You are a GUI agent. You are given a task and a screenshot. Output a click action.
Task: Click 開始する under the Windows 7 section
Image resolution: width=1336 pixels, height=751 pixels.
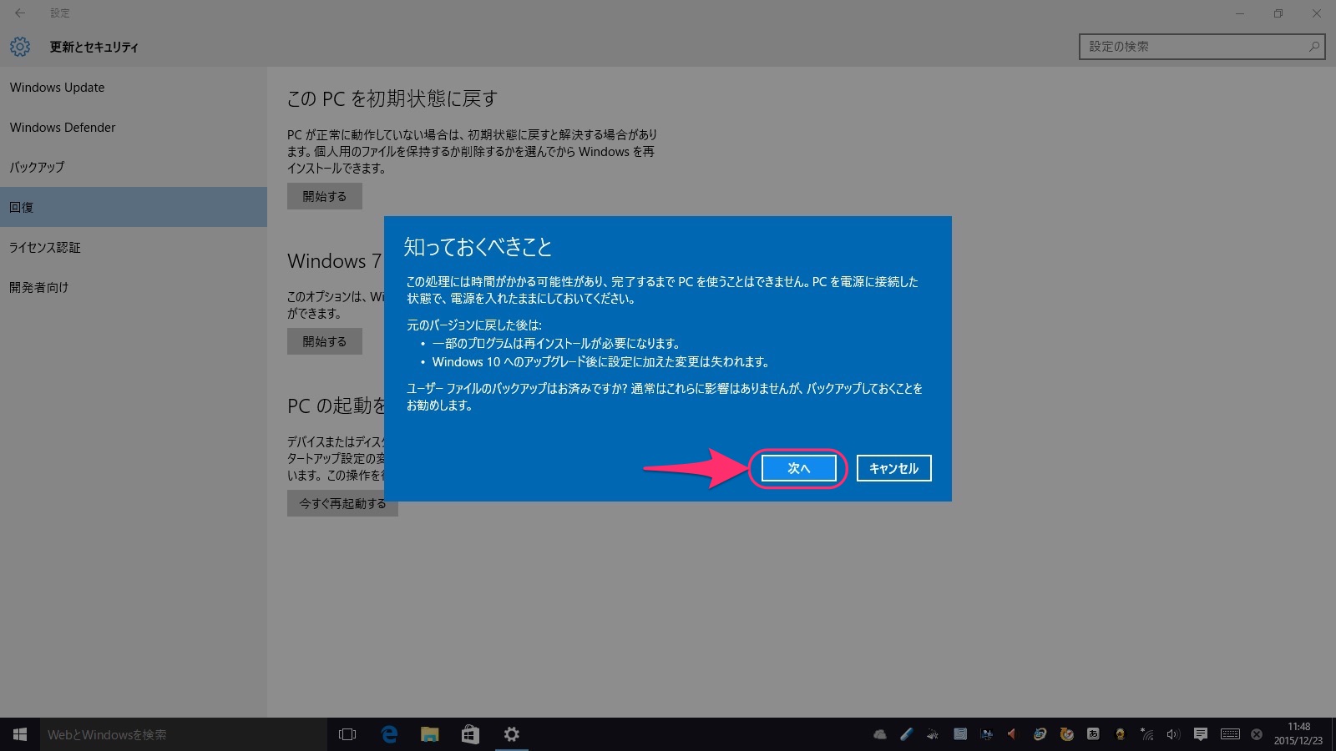pos(325,341)
